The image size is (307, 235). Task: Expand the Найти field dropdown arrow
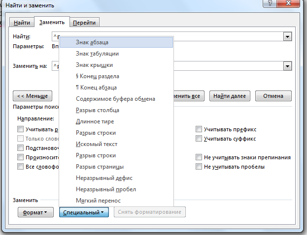click(x=287, y=37)
